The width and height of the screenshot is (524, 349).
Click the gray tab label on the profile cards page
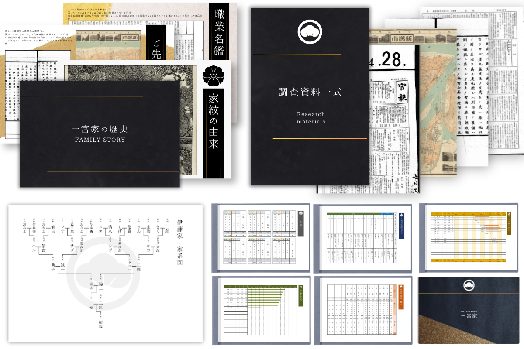click(x=300, y=223)
